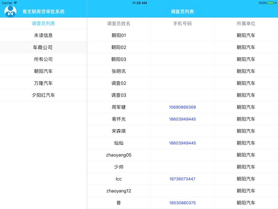
Task: Click 调查员姓名 column header
Action: coord(119,23)
